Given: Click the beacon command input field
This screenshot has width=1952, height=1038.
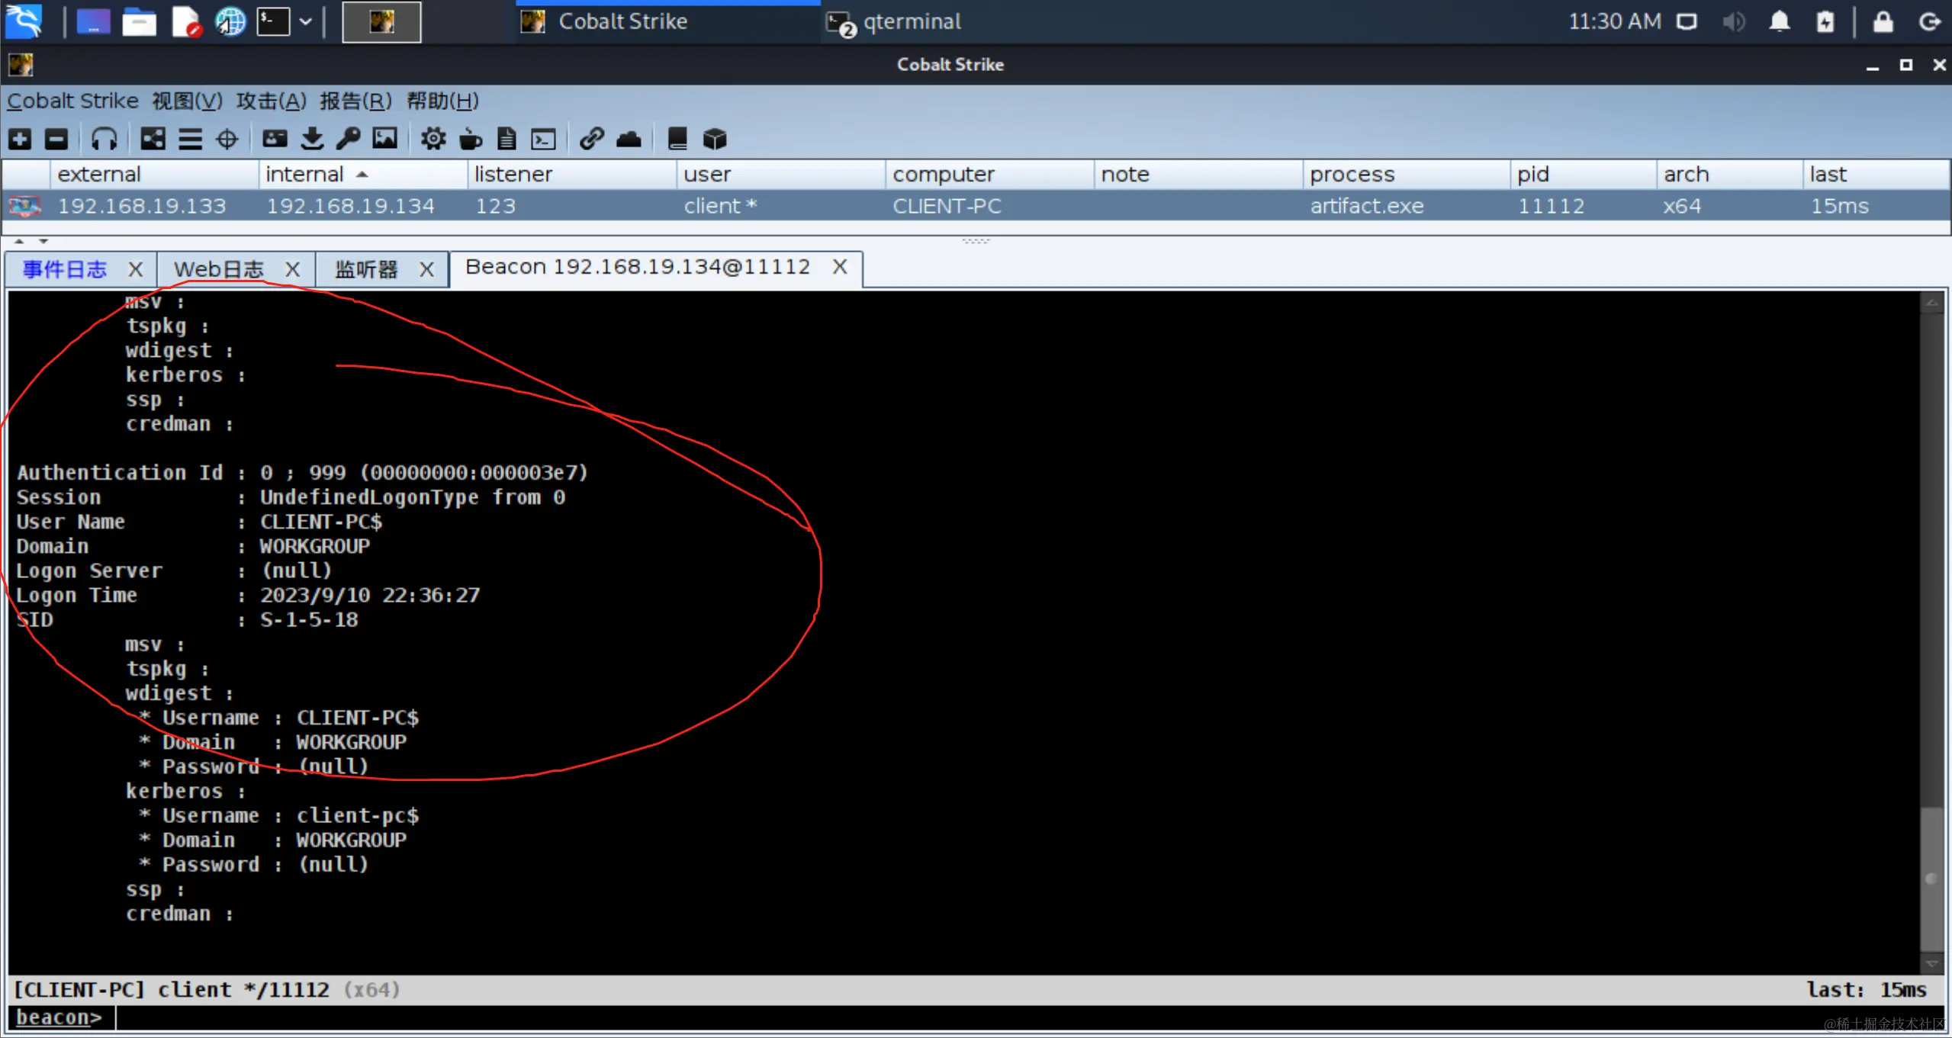Looking at the screenshot, I should (992, 1018).
